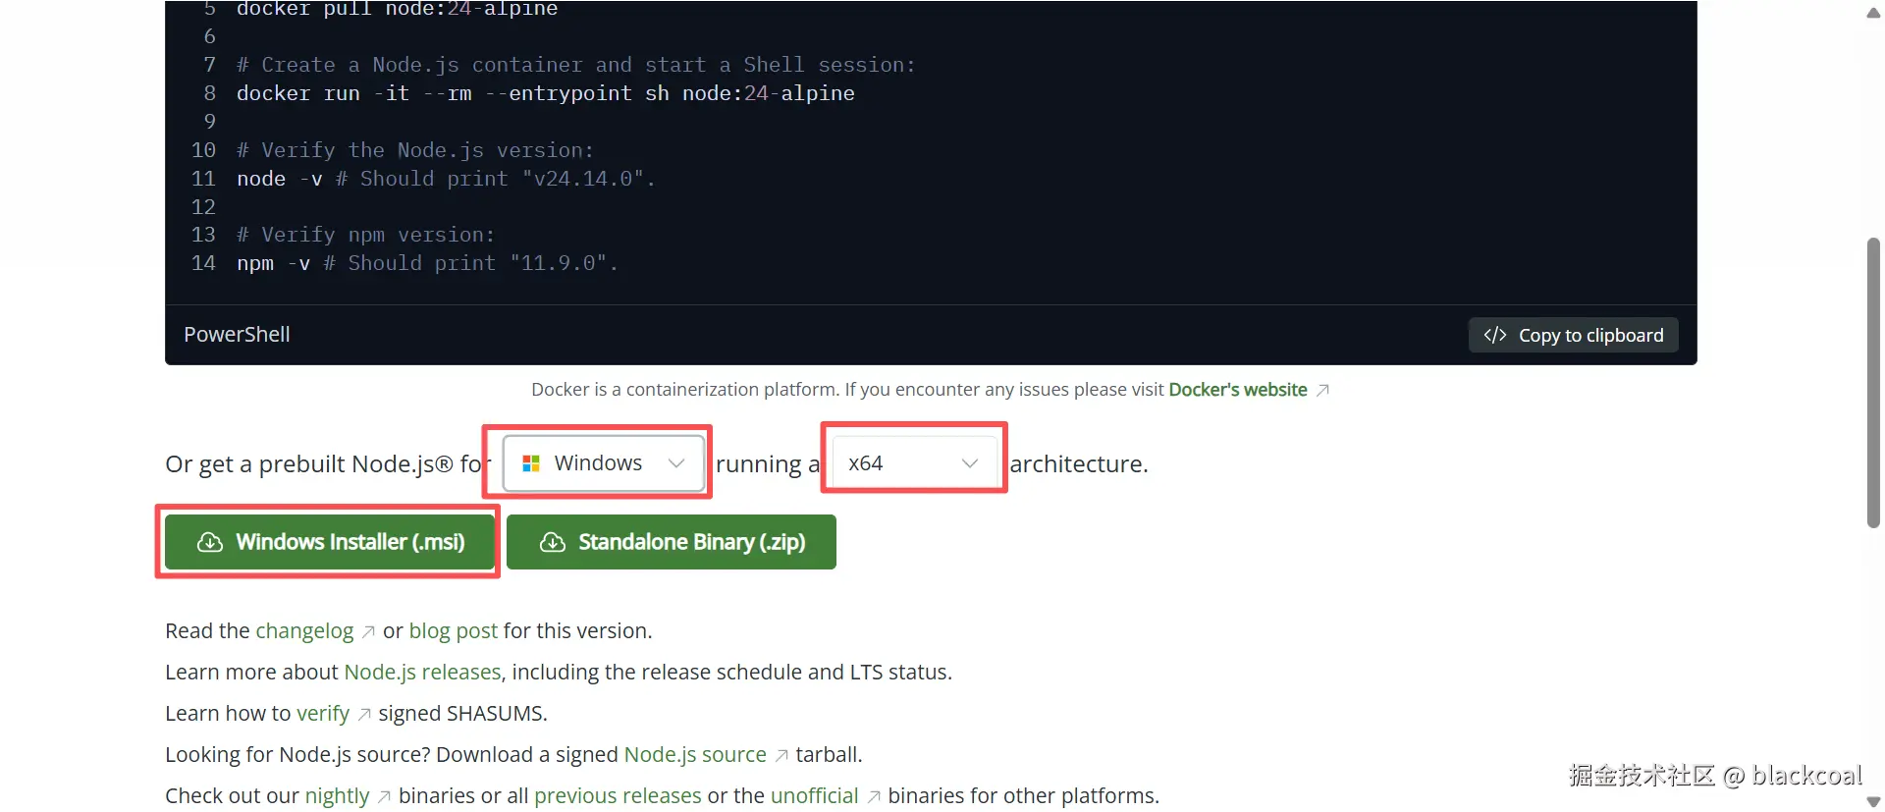Click the cloud download icon on the .msi button
Image resolution: width=1885 pixels, height=812 pixels.
(x=210, y=542)
